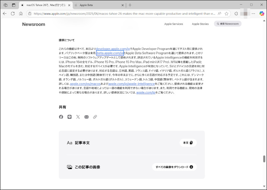Share article on X
Viewport: 267px width, 190px height.
78,117
